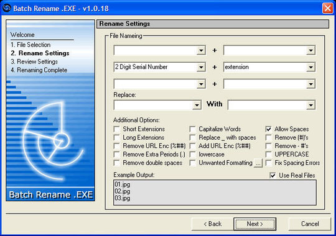Tick Remove - #'s checkbox
Screen dimensions: 336x236
[x=269, y=146]
